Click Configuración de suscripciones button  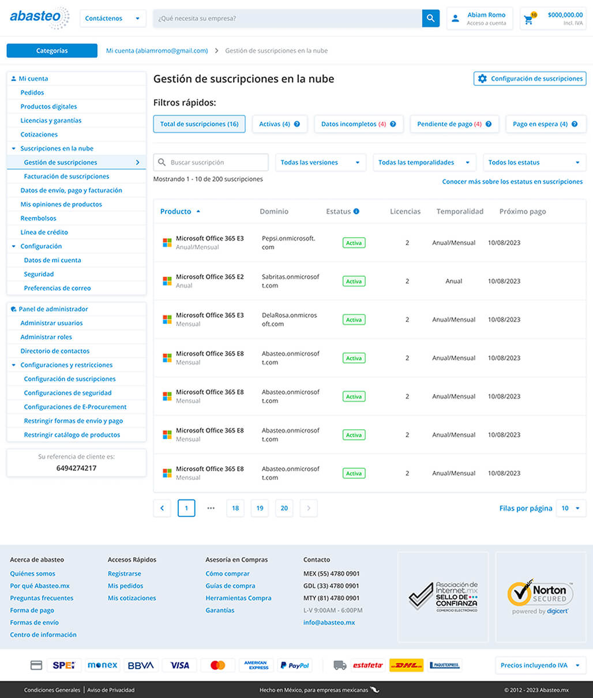pos(530,78)
